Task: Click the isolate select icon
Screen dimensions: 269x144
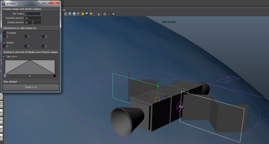Action: click(x=98, y=14)
